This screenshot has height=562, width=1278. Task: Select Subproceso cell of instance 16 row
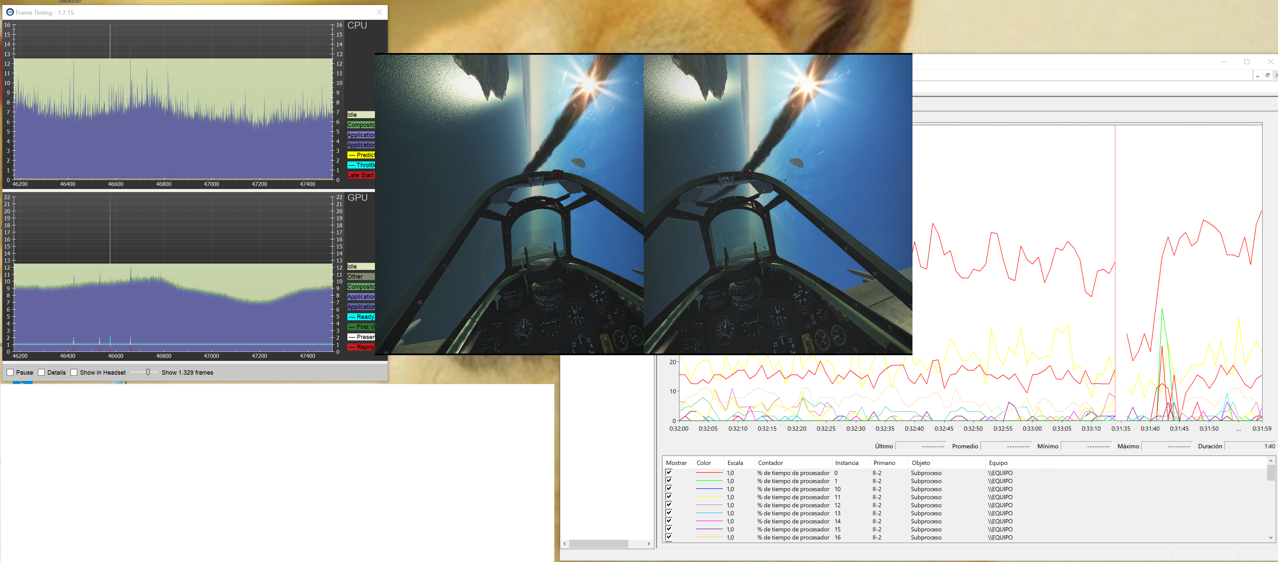(x=926, y=537)
